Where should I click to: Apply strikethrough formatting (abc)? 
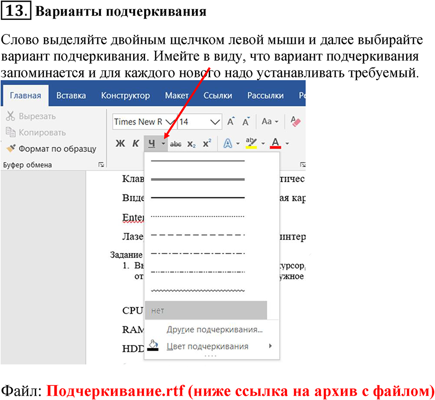point(176,144)
